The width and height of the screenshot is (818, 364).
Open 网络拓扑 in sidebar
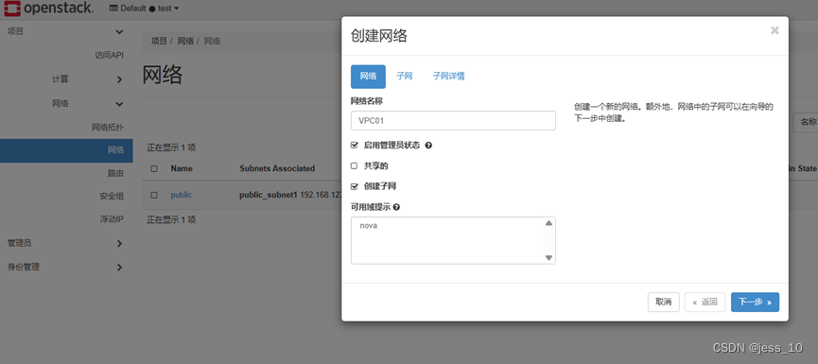[108, 128]
